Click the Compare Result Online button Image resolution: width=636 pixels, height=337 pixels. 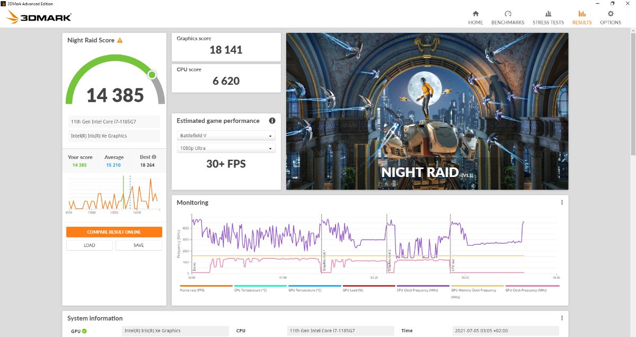click(x=114, y=232)
